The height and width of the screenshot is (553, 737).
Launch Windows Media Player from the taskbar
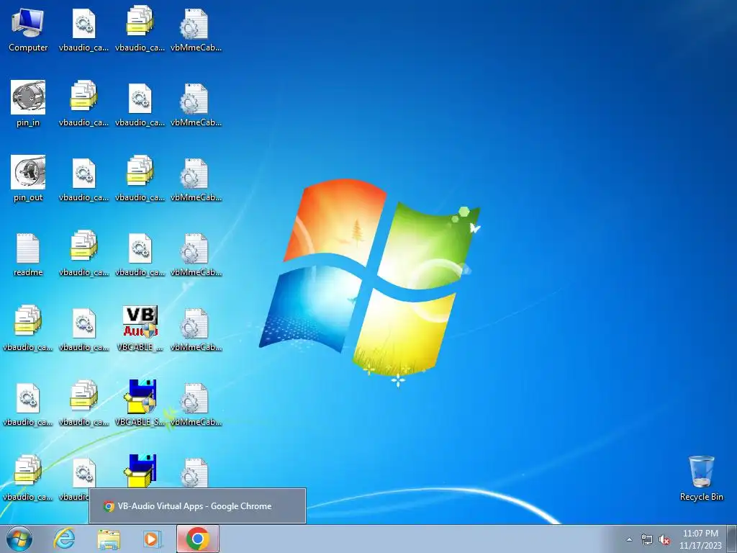pos(152,539)
